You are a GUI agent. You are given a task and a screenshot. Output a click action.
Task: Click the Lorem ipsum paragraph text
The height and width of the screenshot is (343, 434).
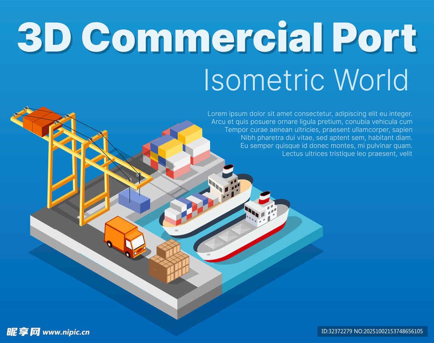(x=309, y=134)
